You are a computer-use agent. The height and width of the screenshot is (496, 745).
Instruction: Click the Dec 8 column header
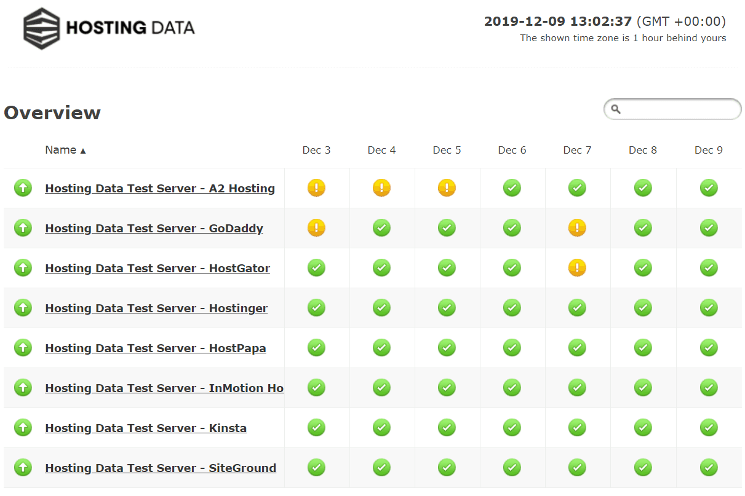point(643,151)
